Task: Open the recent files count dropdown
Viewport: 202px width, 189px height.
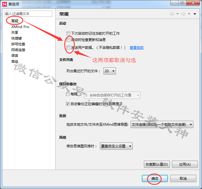Action: point(110,71)
